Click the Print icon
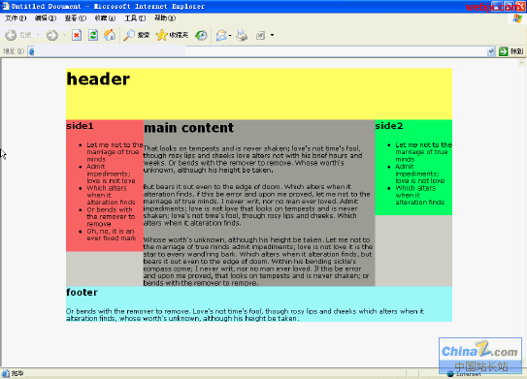This screenshot has width=527, height=379. 242,35
